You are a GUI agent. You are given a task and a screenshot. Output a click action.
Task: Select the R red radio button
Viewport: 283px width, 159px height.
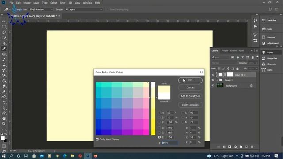(159, 128)
